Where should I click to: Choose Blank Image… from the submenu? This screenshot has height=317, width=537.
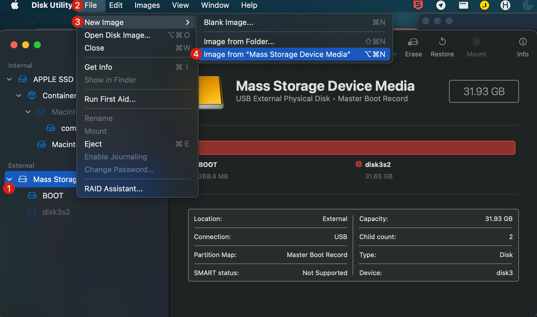294,22
